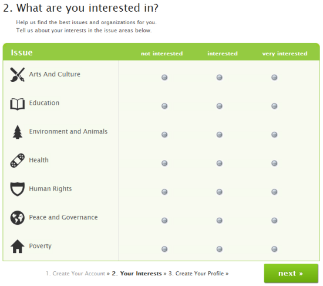The height and width of the screenshot is (286, 323).
Task: Select interested for Arts And Culture
Action: 220,77
